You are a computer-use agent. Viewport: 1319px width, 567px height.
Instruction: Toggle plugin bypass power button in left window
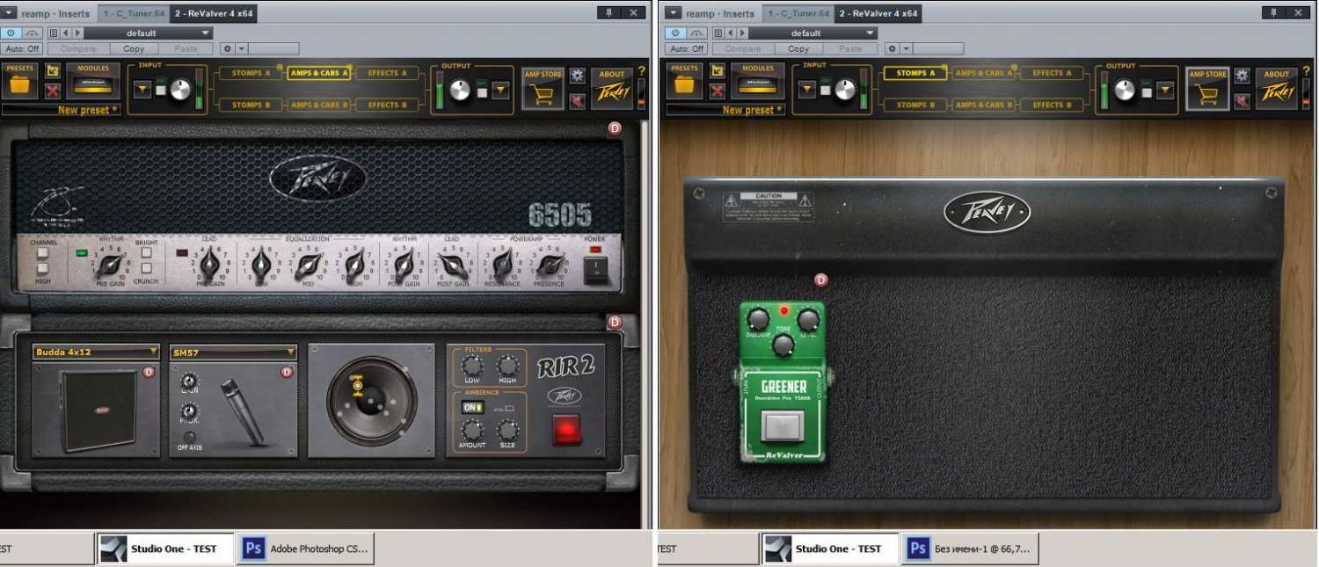pos(11,33)
